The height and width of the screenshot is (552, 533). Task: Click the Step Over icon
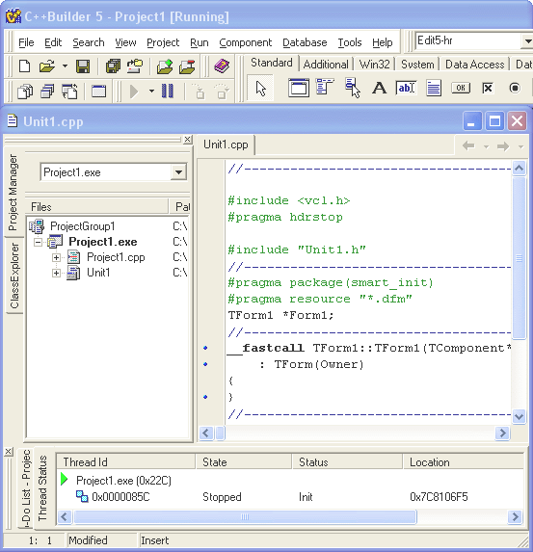click(222, 92)
